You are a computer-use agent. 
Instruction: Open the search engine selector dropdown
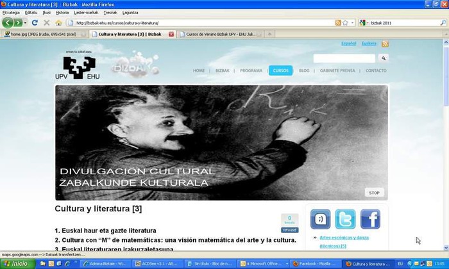click(364, 23)
